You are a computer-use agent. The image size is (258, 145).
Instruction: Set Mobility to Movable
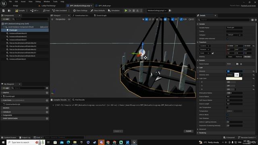[247, 57]
